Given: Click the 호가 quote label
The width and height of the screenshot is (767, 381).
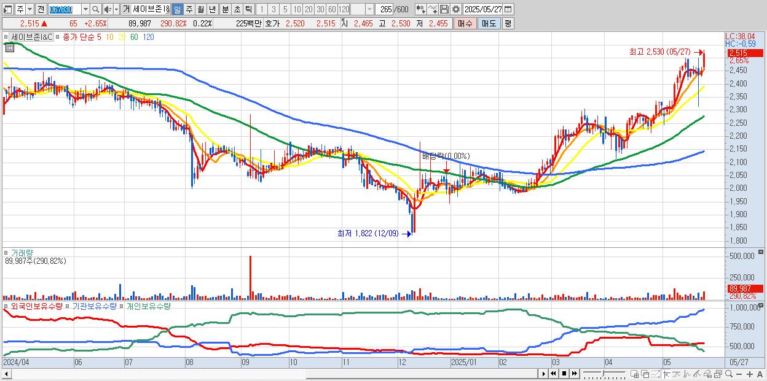Looking at the screenshot, I should point(272,23).
